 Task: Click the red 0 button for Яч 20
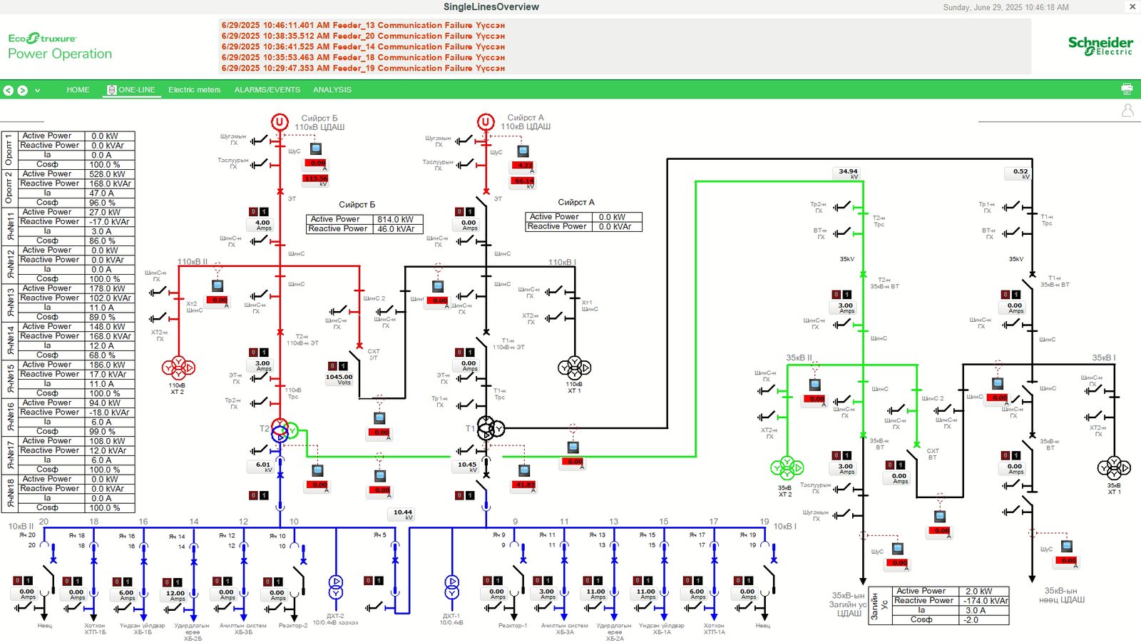(x=17, y=581)
